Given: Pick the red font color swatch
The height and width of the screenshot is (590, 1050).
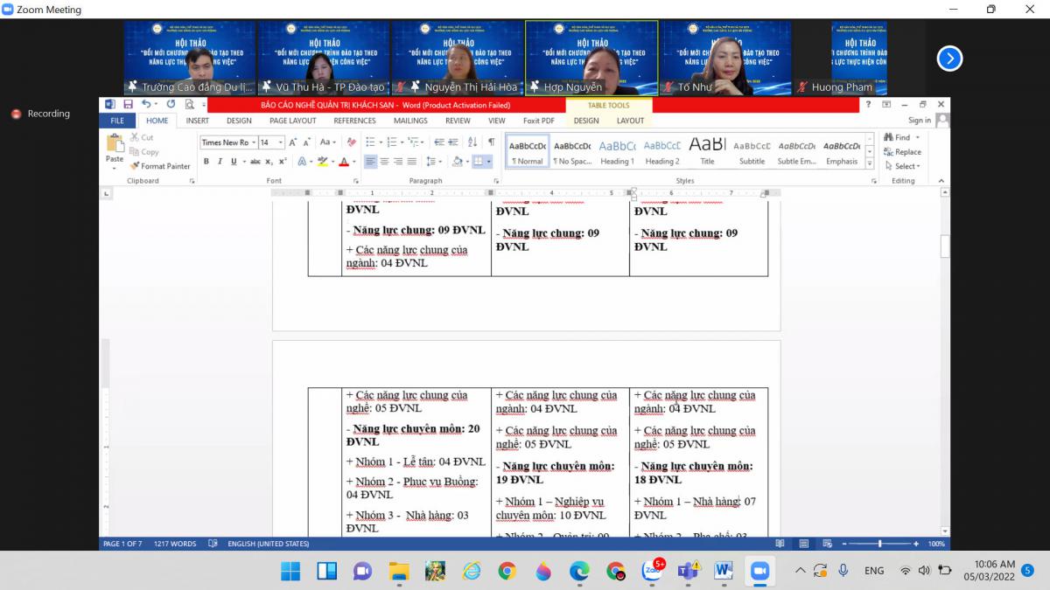Looking at the screenshot, I should (x=343, y=162).
